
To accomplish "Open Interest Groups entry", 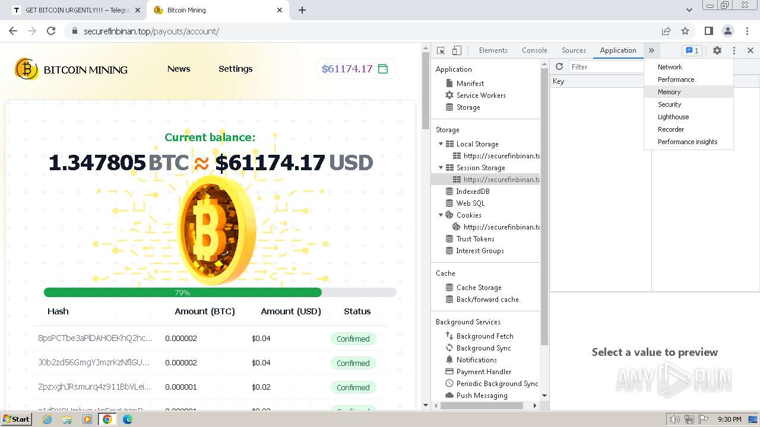I will pos(480,251).
